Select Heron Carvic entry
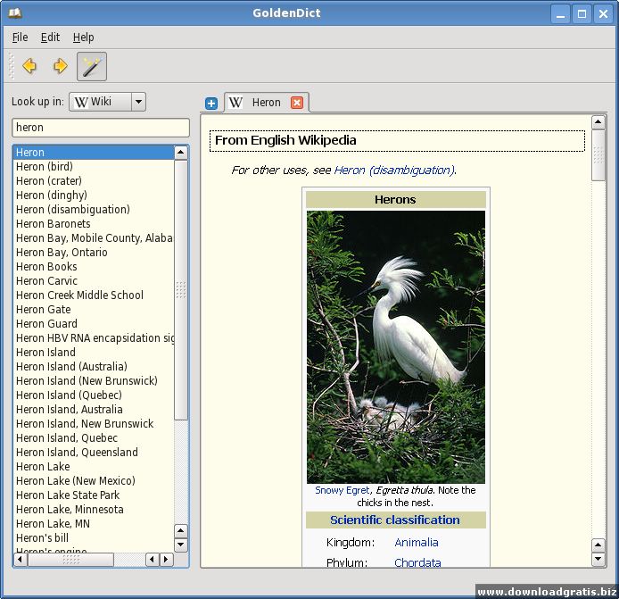The image size is (619, 599). [94, 281]
